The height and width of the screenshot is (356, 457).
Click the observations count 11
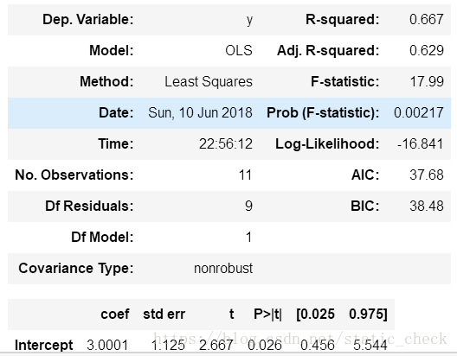[245, 175]
